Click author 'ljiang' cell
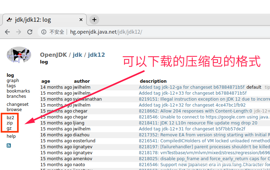270x170 pixels. [79, 123]
